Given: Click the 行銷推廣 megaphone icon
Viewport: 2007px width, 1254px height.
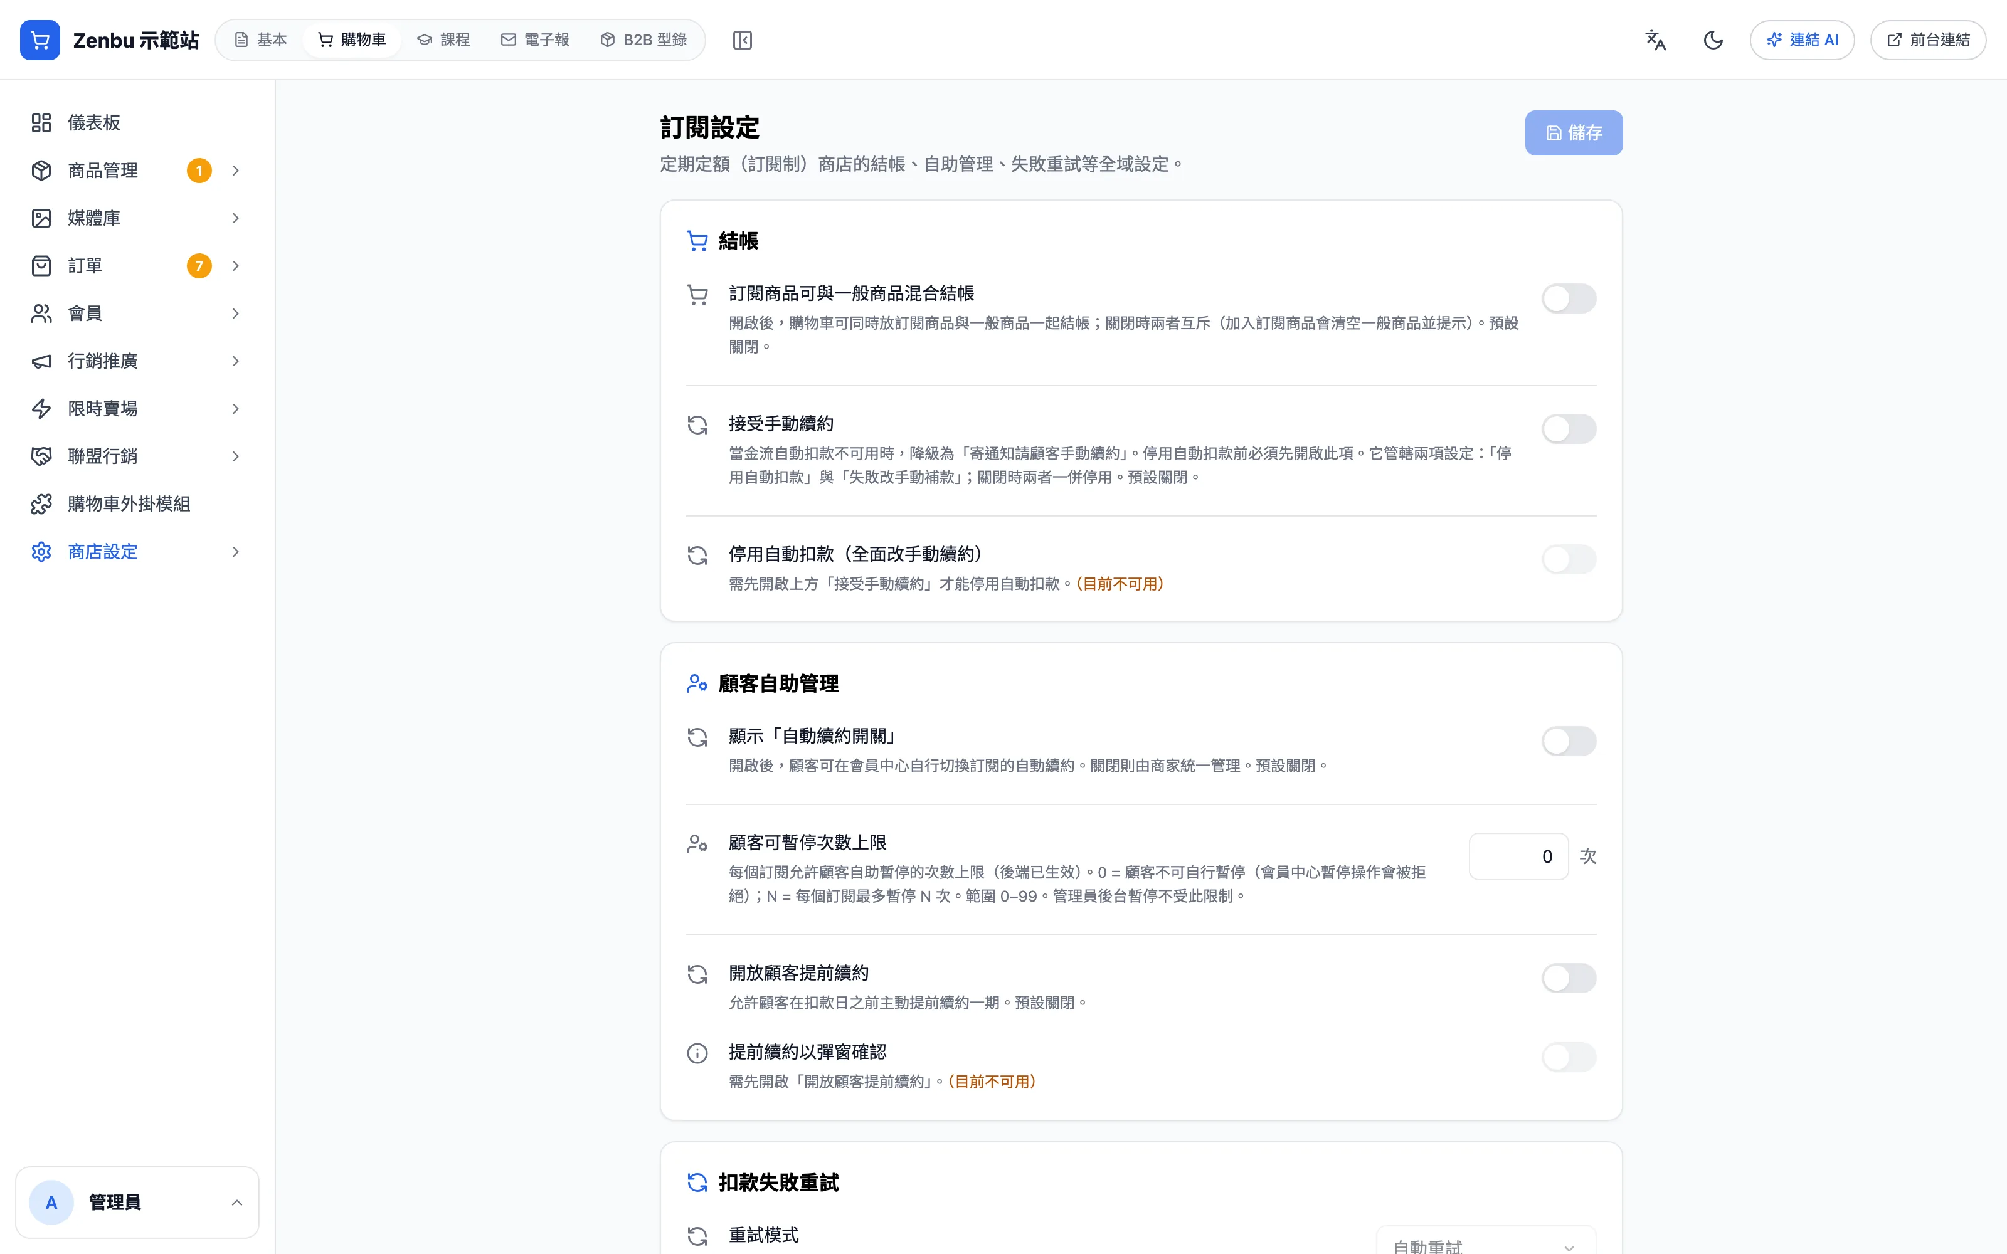Looking at the screenshot, I should [41, 361].
